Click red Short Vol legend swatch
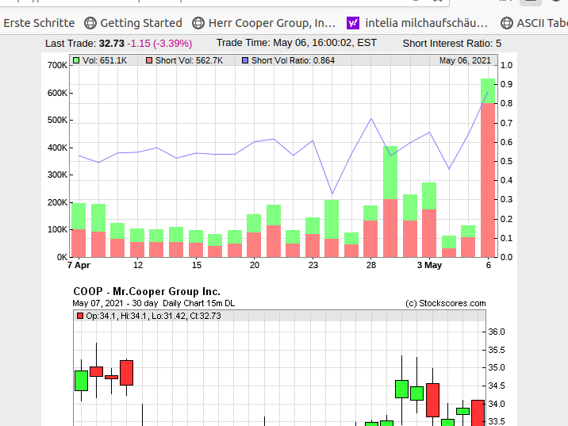568x426 pixels. click(x=149, y=60)
